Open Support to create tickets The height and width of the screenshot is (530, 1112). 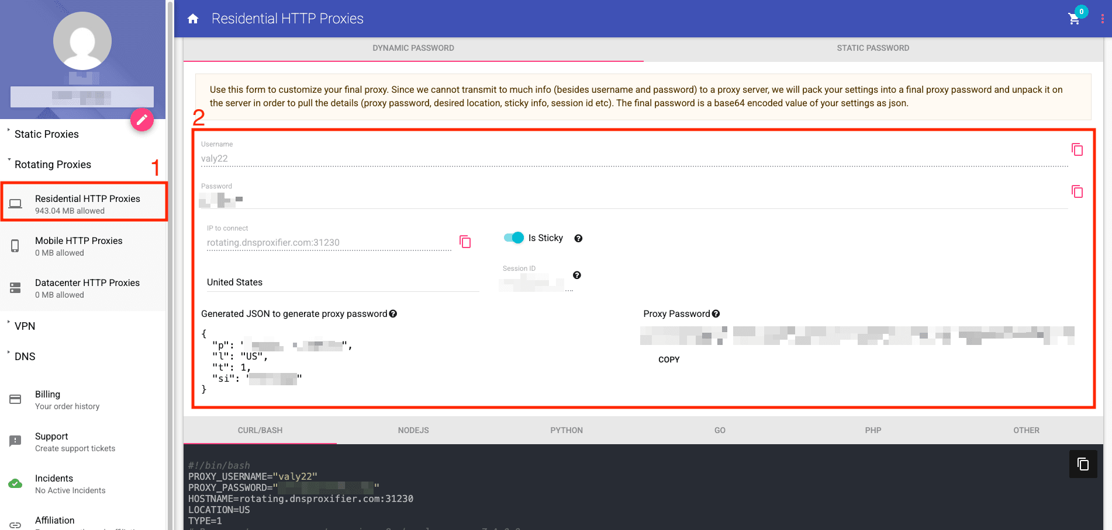pos(83,442)
